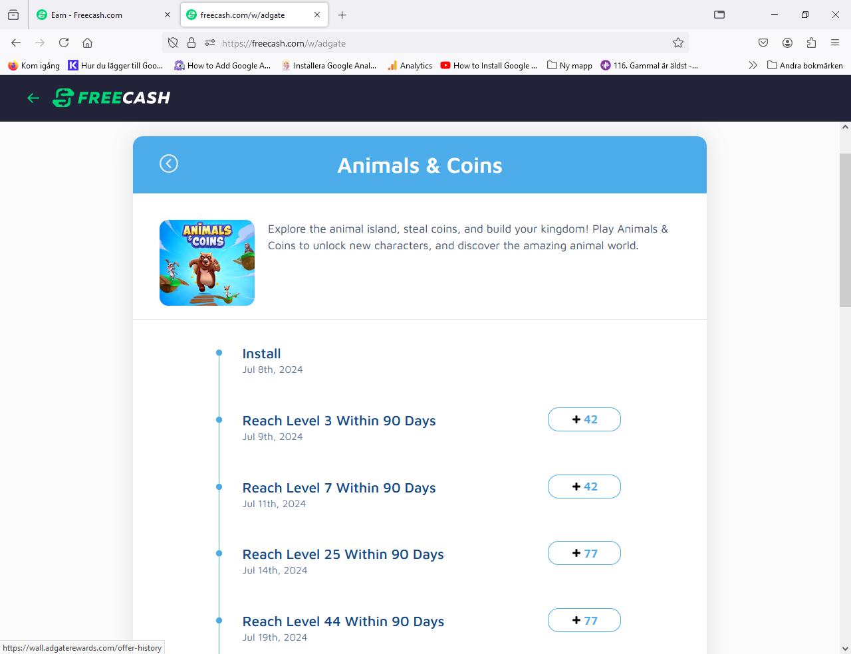The width and height of the screenshot is (851, 654).
Task: Open a new tab with the plus button
Action: (342, 15)
